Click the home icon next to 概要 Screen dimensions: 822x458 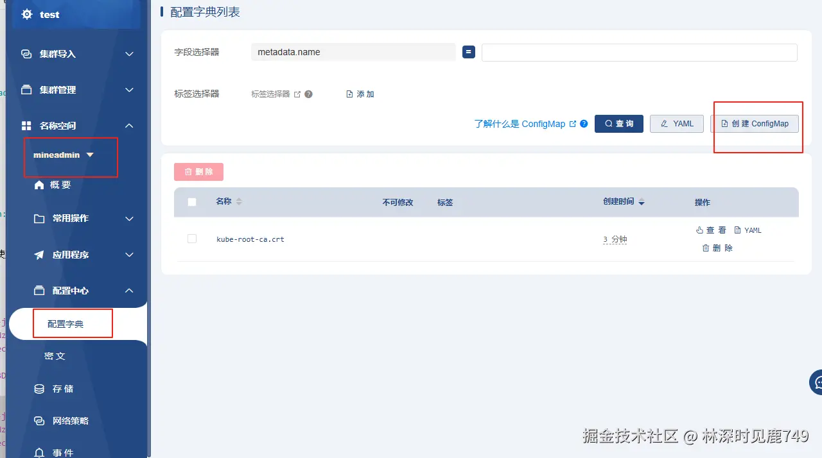click(39, 185)
